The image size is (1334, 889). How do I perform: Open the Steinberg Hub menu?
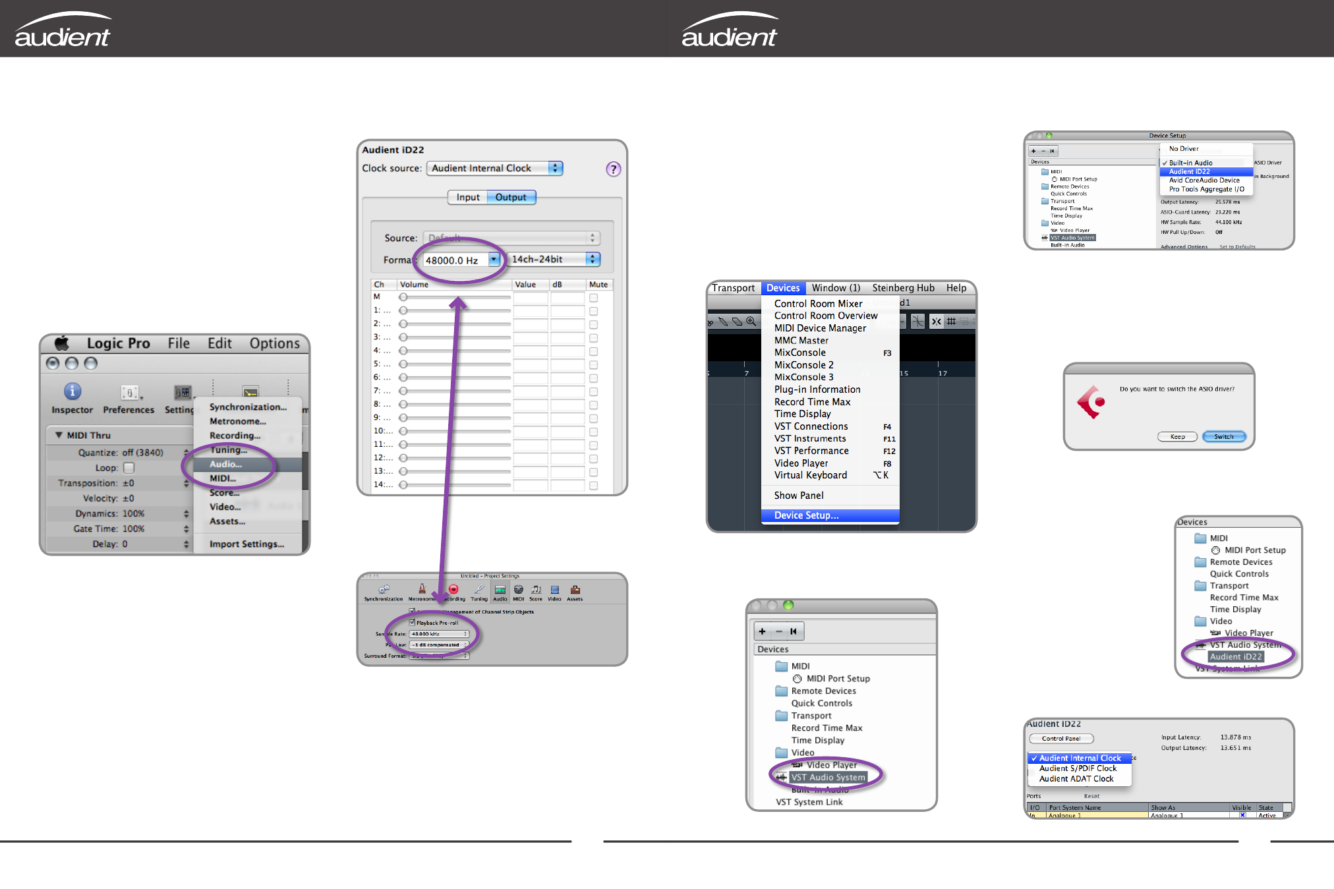[903, 288]
